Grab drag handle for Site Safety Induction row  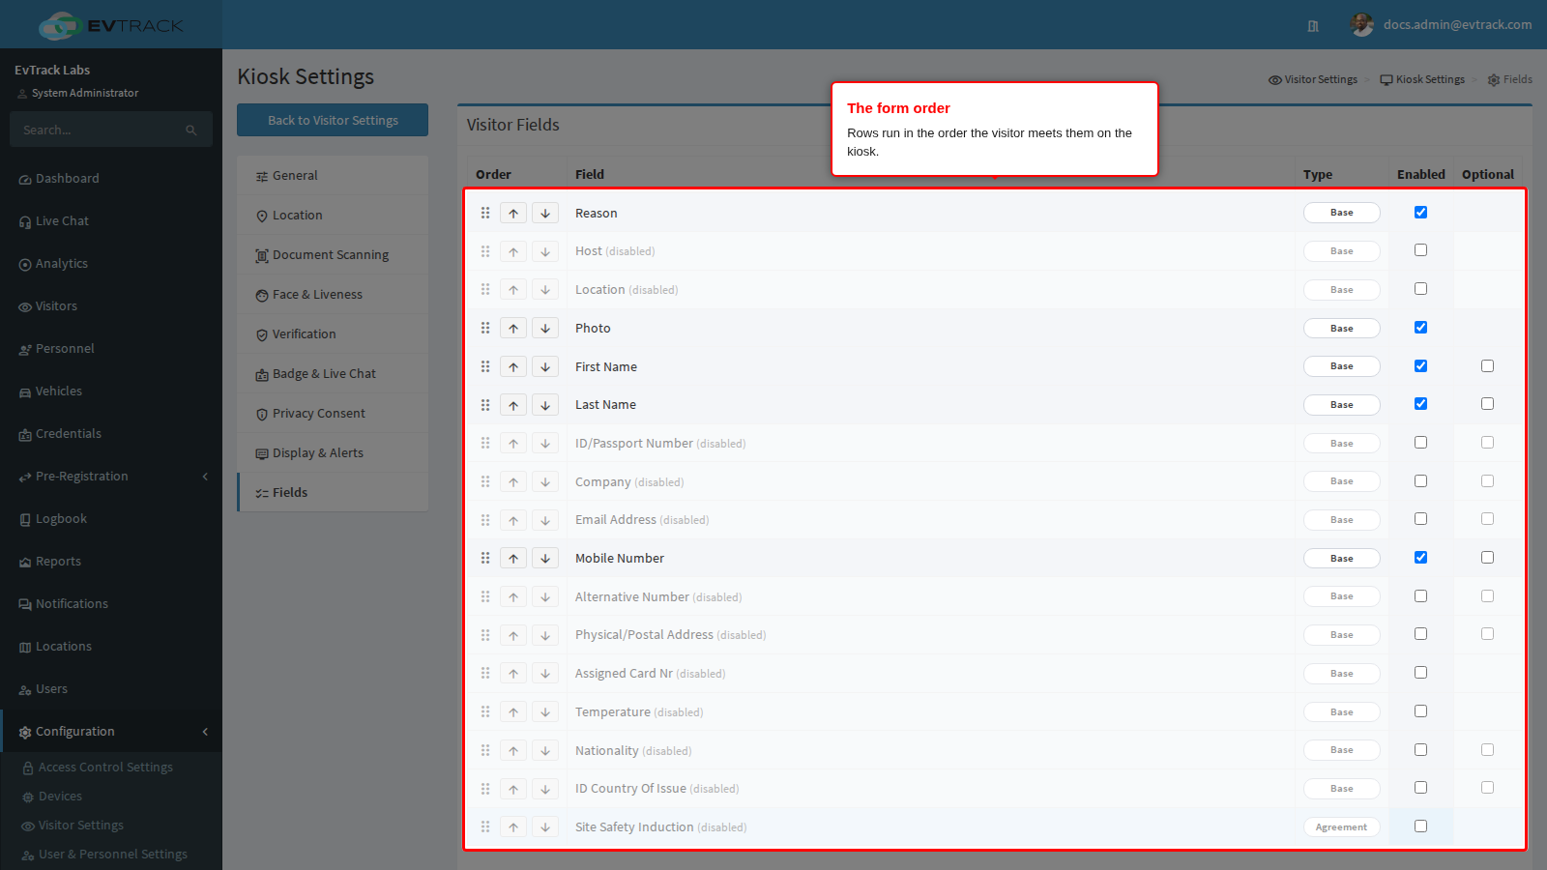485,826
